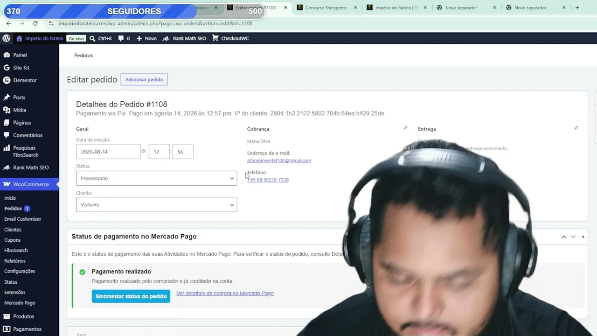The image size is (597, 336).
Task: Click the Ao vivo badge in admin bar
Action: (x=76, y=38)
